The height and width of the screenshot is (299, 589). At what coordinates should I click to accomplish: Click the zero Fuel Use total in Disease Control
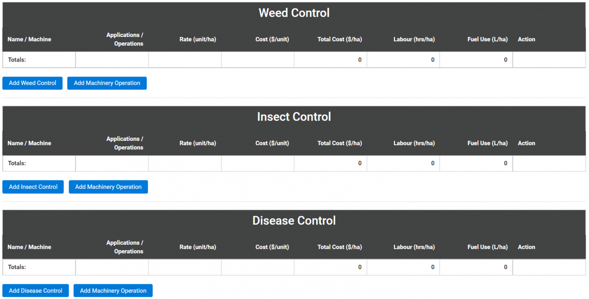pyautogui.click(x=505, y=267)
